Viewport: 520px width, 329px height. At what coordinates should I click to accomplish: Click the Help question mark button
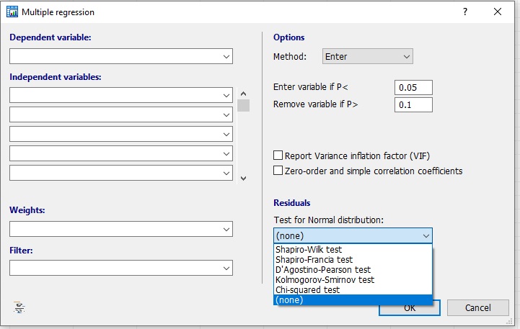464,12
